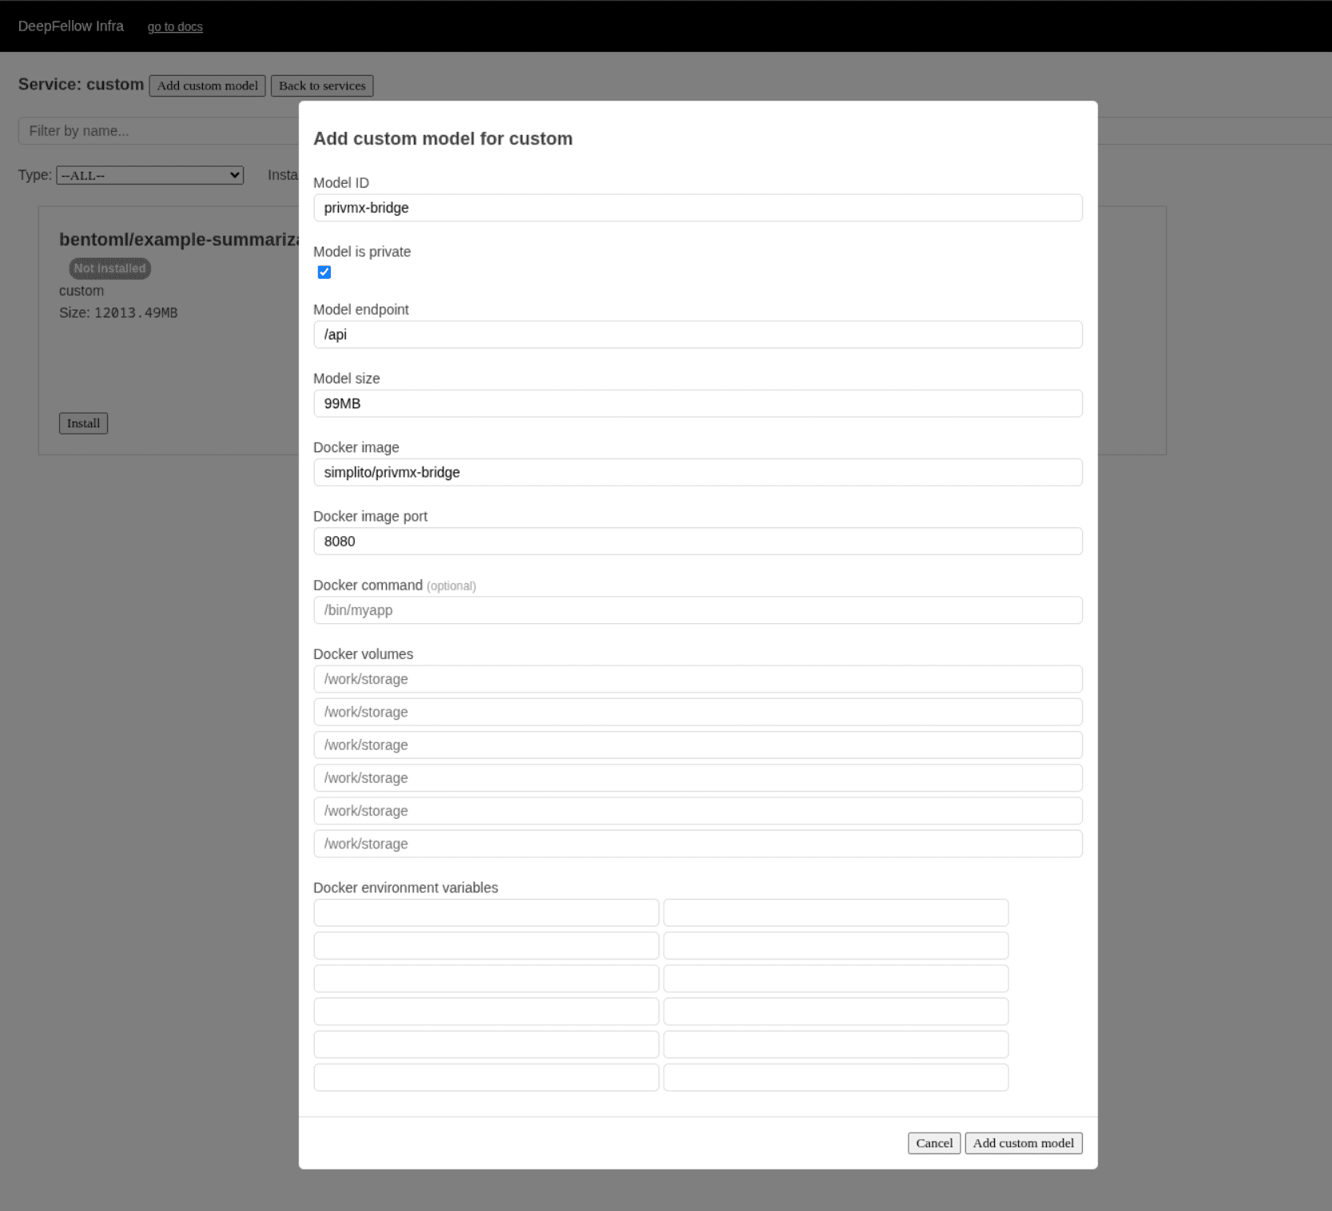Follow the "go to docs" link
This screenshot has height=1211, width=1332.
(x=174, y=26)
